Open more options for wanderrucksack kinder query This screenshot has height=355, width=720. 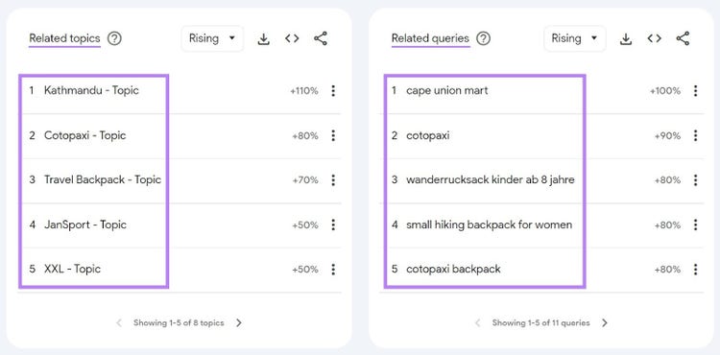pos(696,179)
